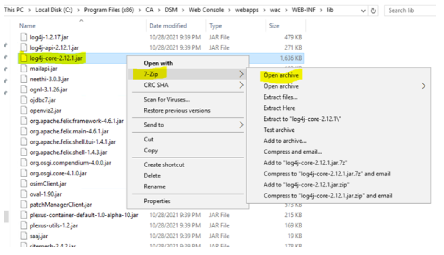Screen dimensions: 444x255
Task: Expand breadcrumb chevron after Web Console
Action: [229, 11]
